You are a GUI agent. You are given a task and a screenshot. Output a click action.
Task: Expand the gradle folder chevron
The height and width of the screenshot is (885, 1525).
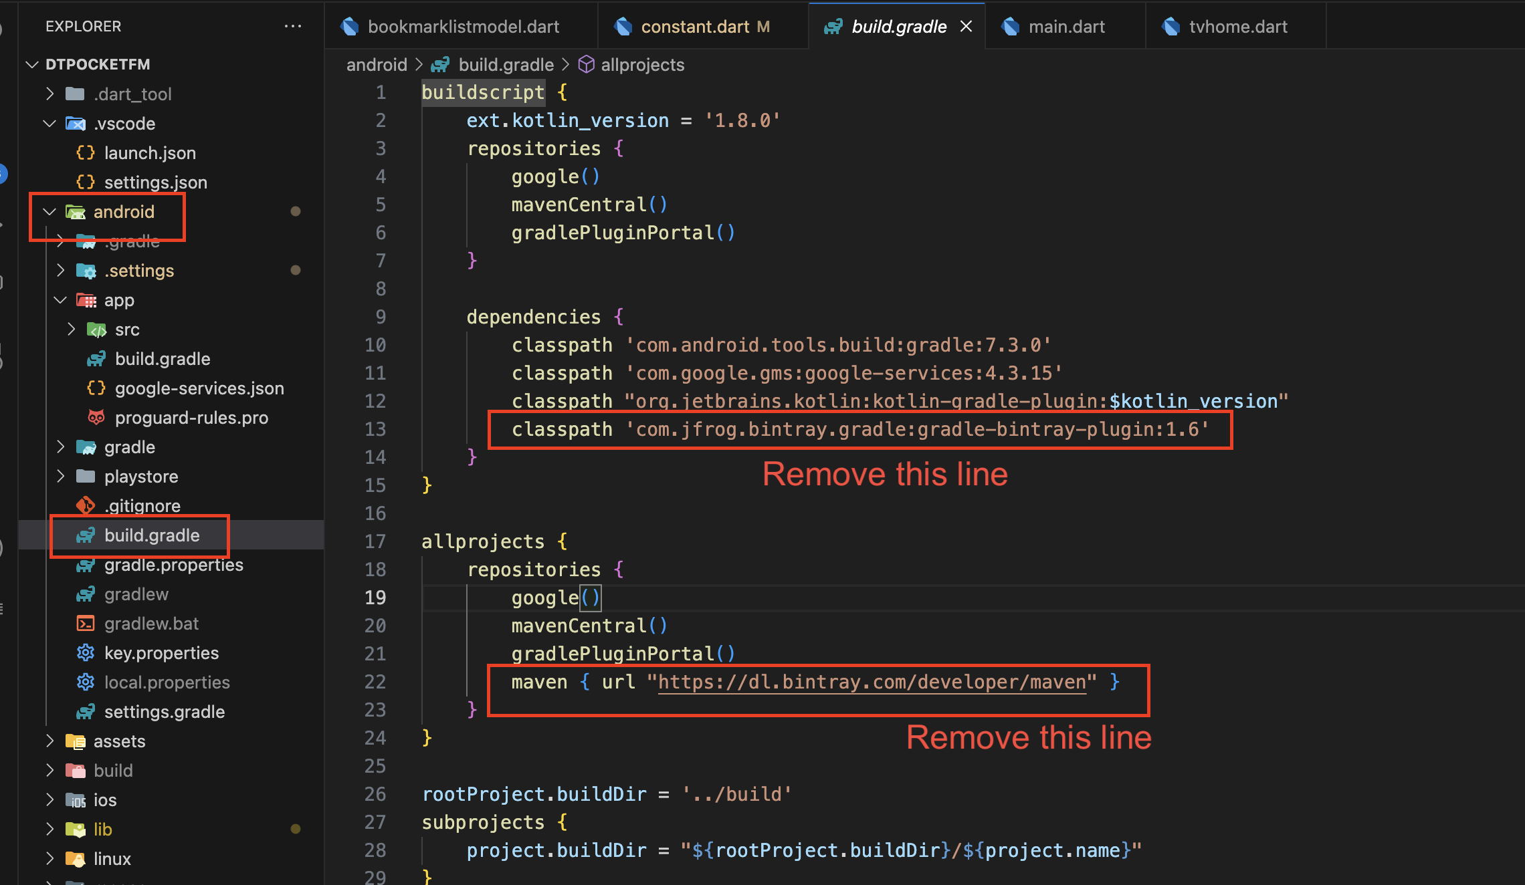tap(60, 447)
